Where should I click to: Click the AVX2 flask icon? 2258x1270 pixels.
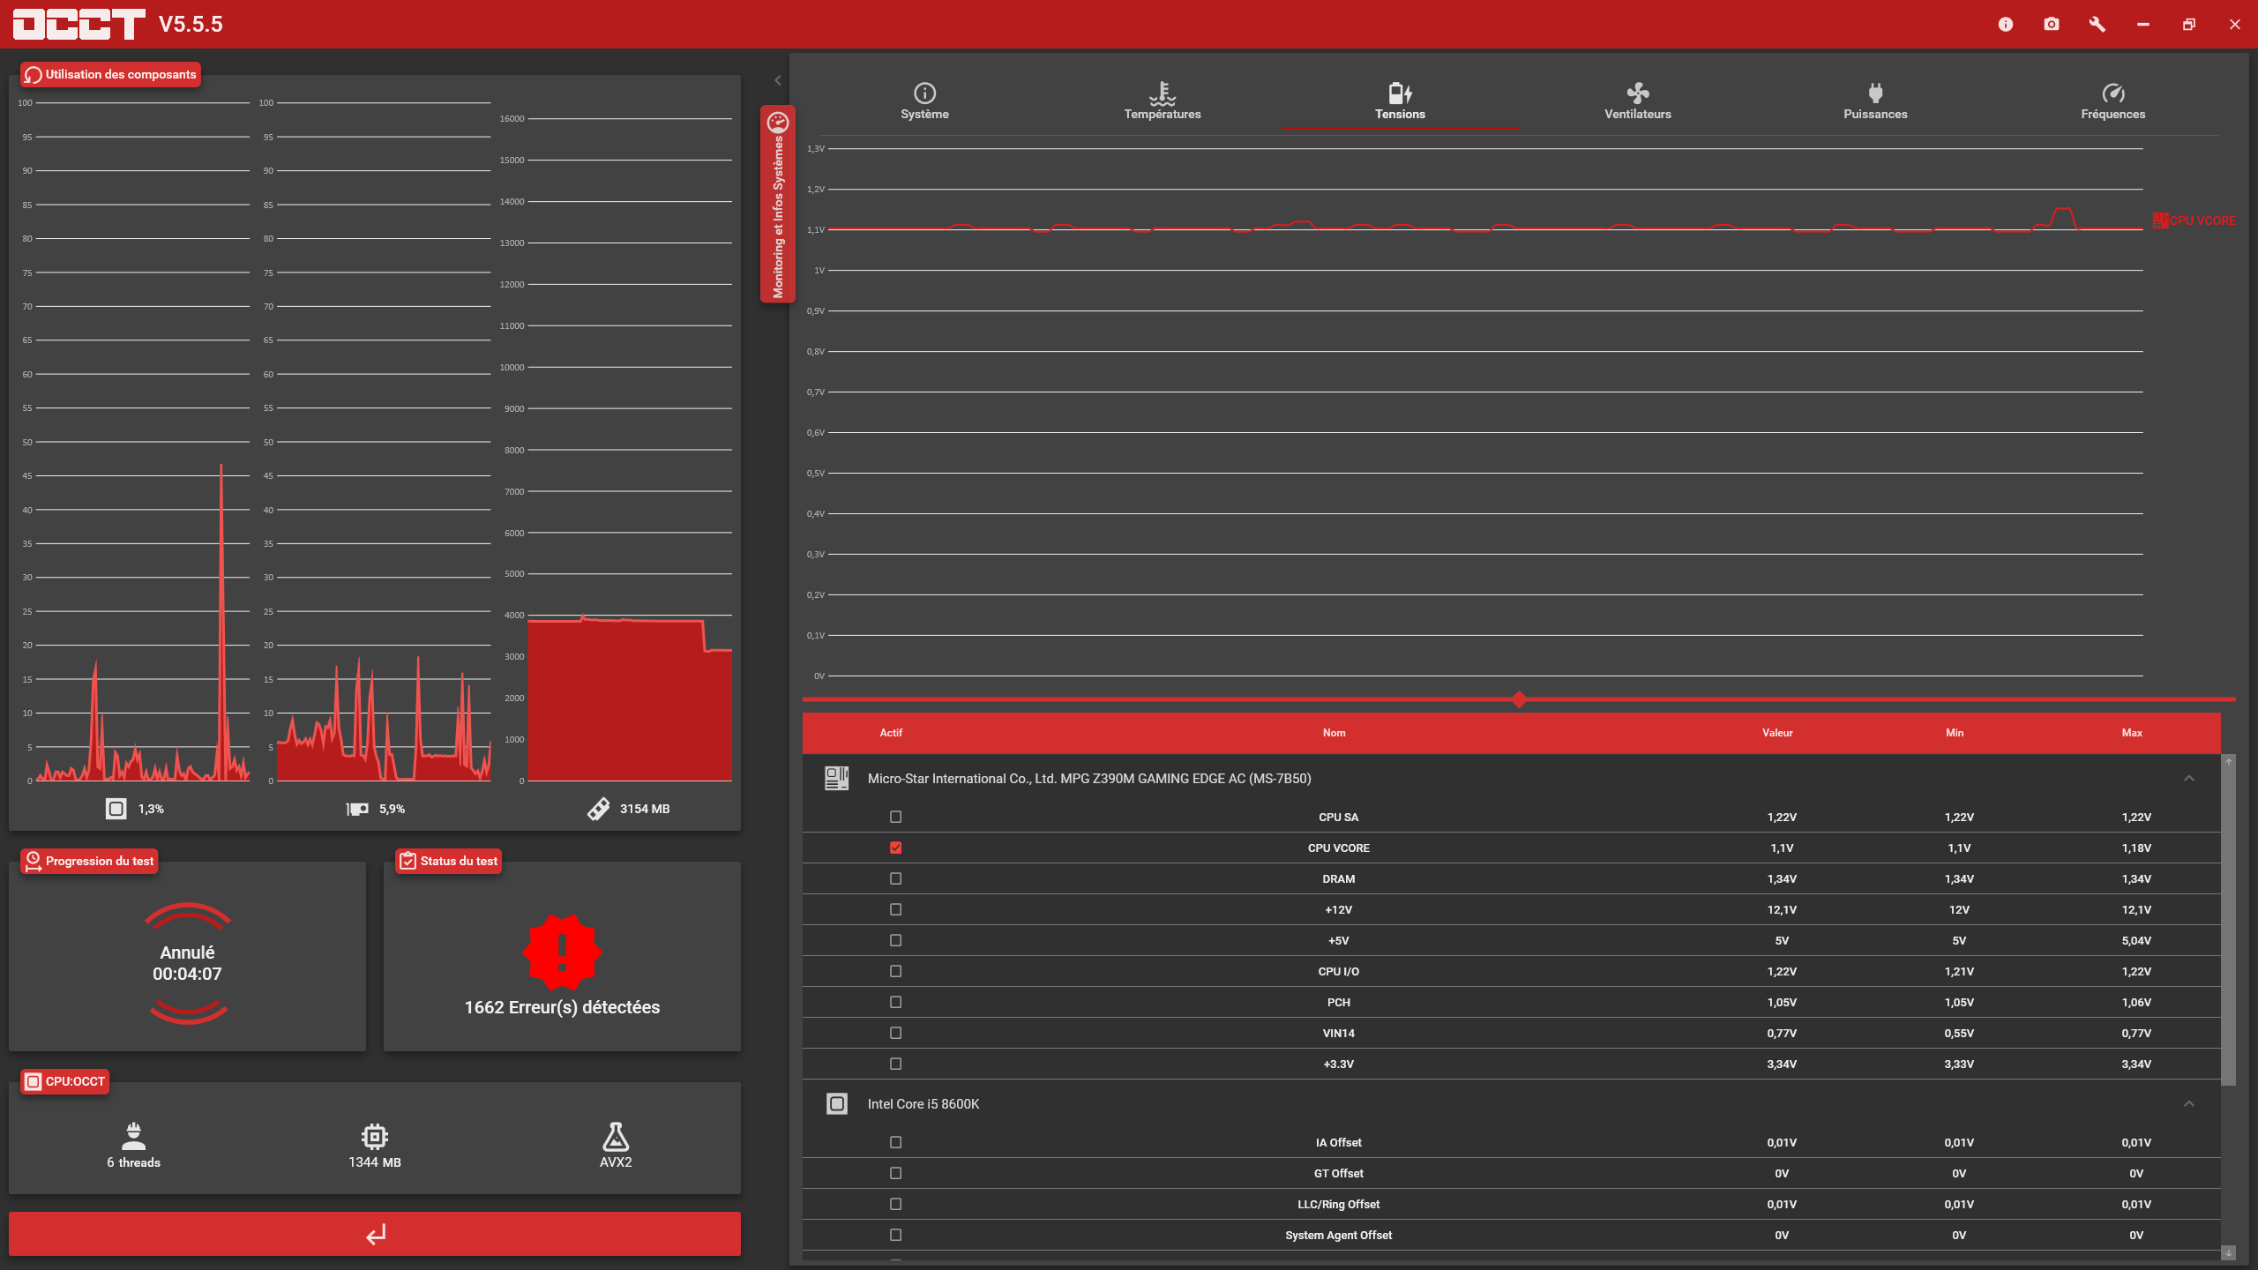[x=616, y=1136]
